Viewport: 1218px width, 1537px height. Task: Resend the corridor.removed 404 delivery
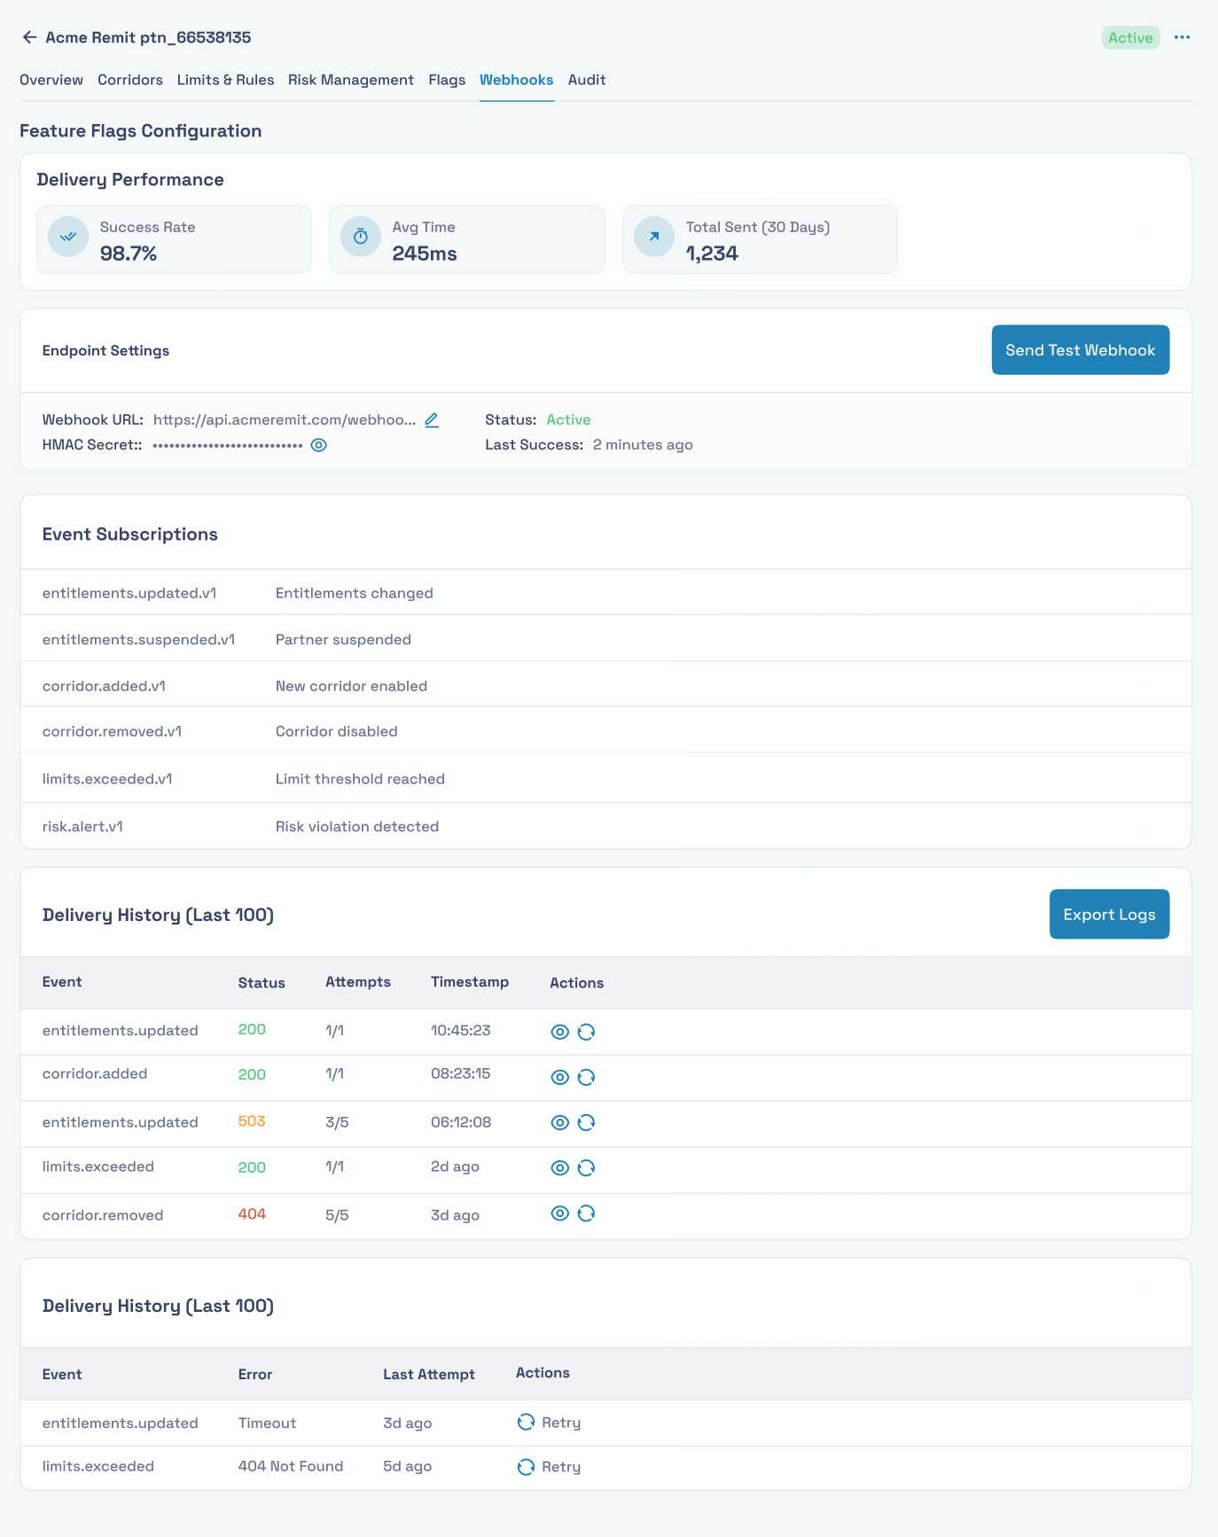pos(586,1213)
